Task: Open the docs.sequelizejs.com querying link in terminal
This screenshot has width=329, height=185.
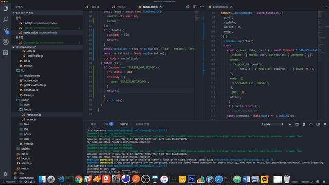Action: (x=290, y=163)
